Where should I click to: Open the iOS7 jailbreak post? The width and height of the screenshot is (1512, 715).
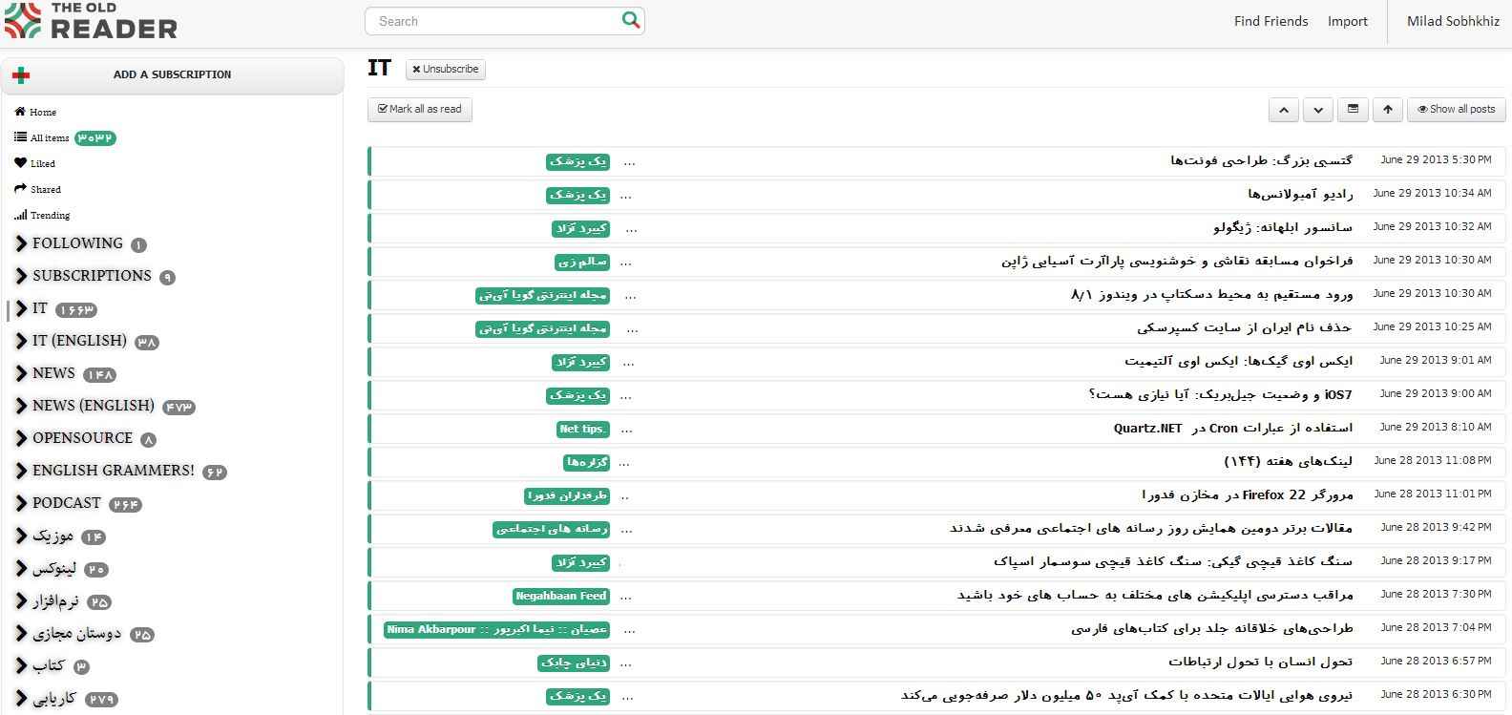[1220, 395]
